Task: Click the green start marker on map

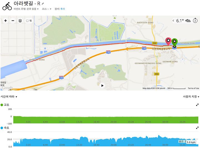Action: click(174, 42)
